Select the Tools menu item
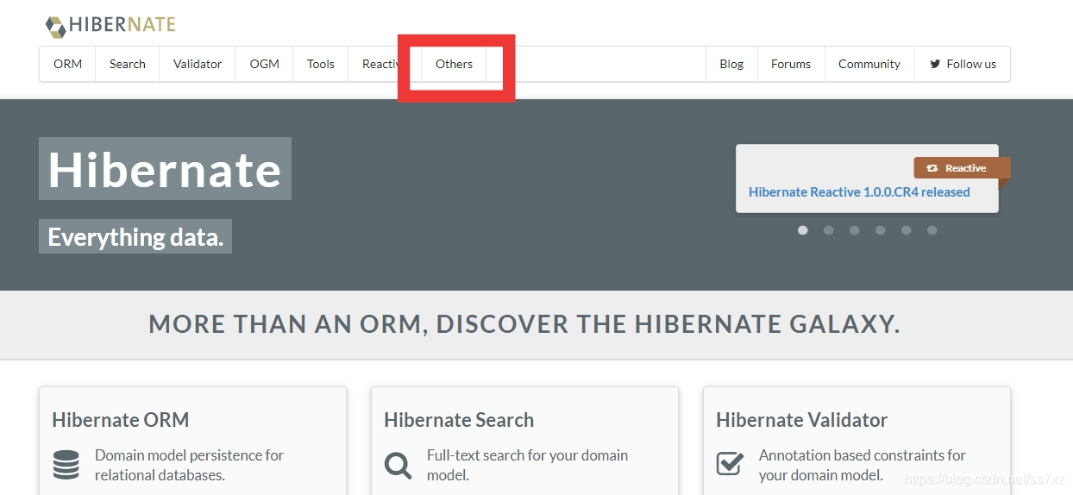 coord(320,64)
